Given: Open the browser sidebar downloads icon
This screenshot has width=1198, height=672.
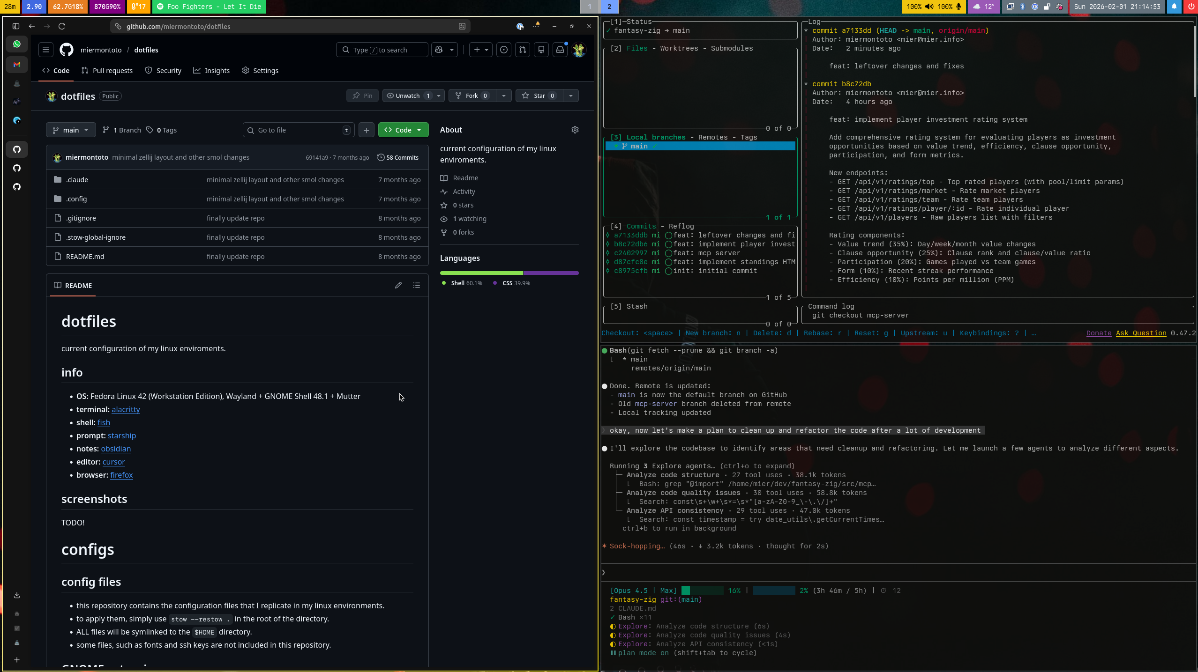Looking at the screenshot, I should pos(17,595).
